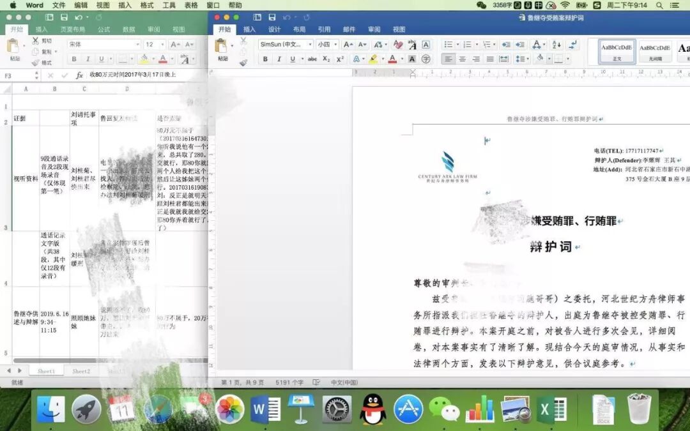Open Excel name box F3 stepper
This screenshot has width=690, height=431.
(x=36, y=75)
